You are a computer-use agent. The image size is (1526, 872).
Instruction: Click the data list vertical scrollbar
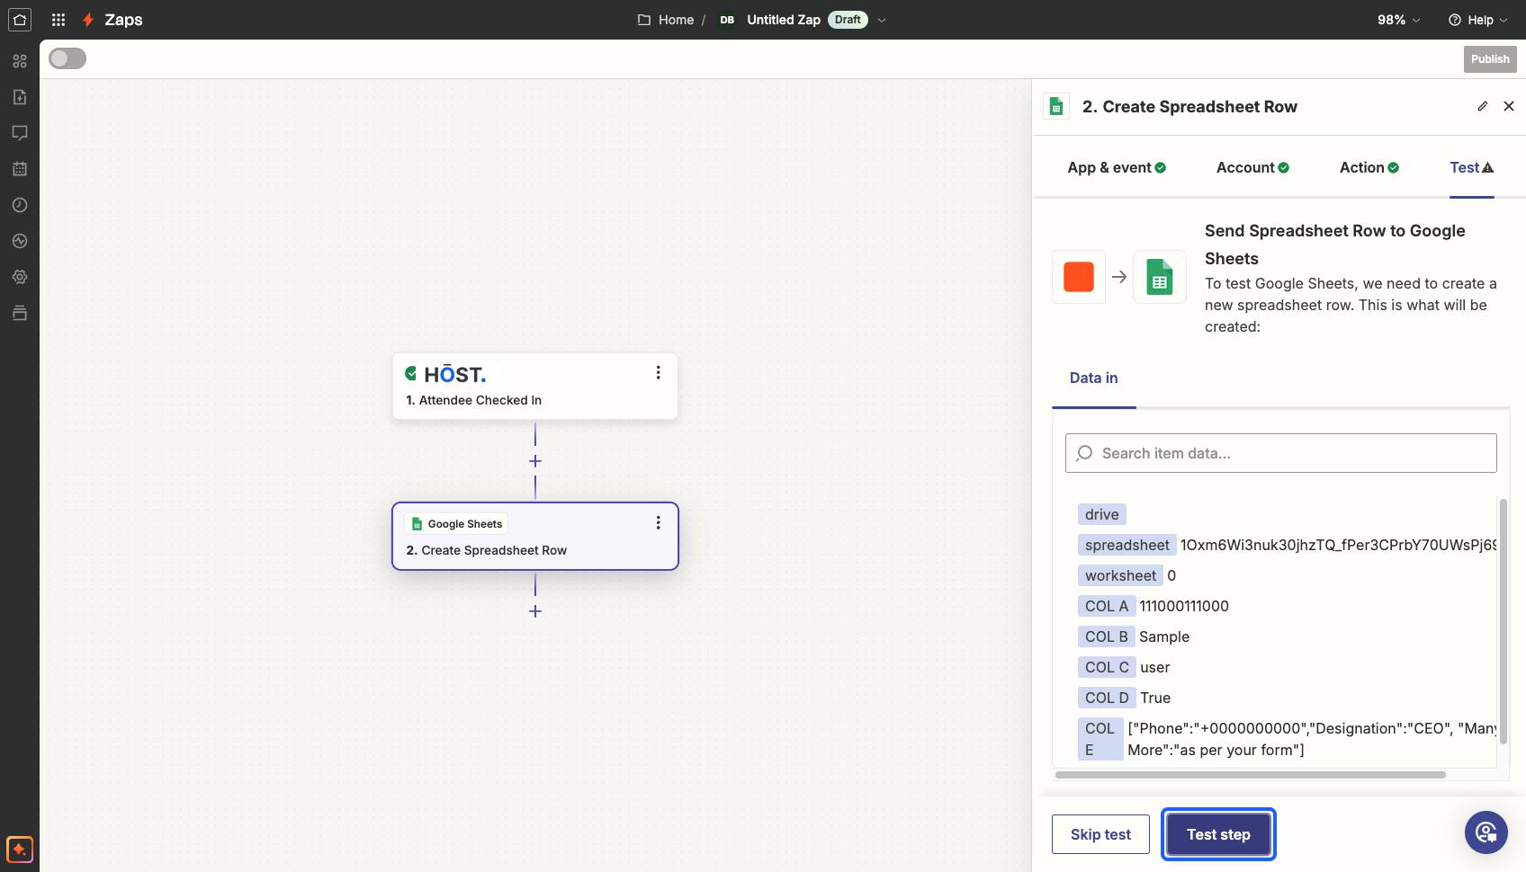1503,620
